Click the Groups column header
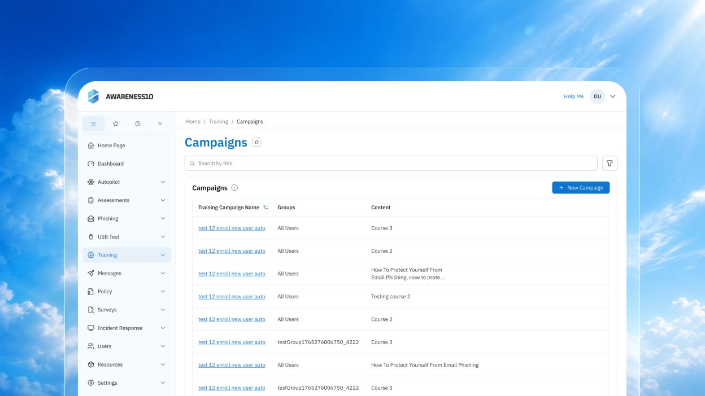This screenshot has width=705, height=396. coord(286,208)
